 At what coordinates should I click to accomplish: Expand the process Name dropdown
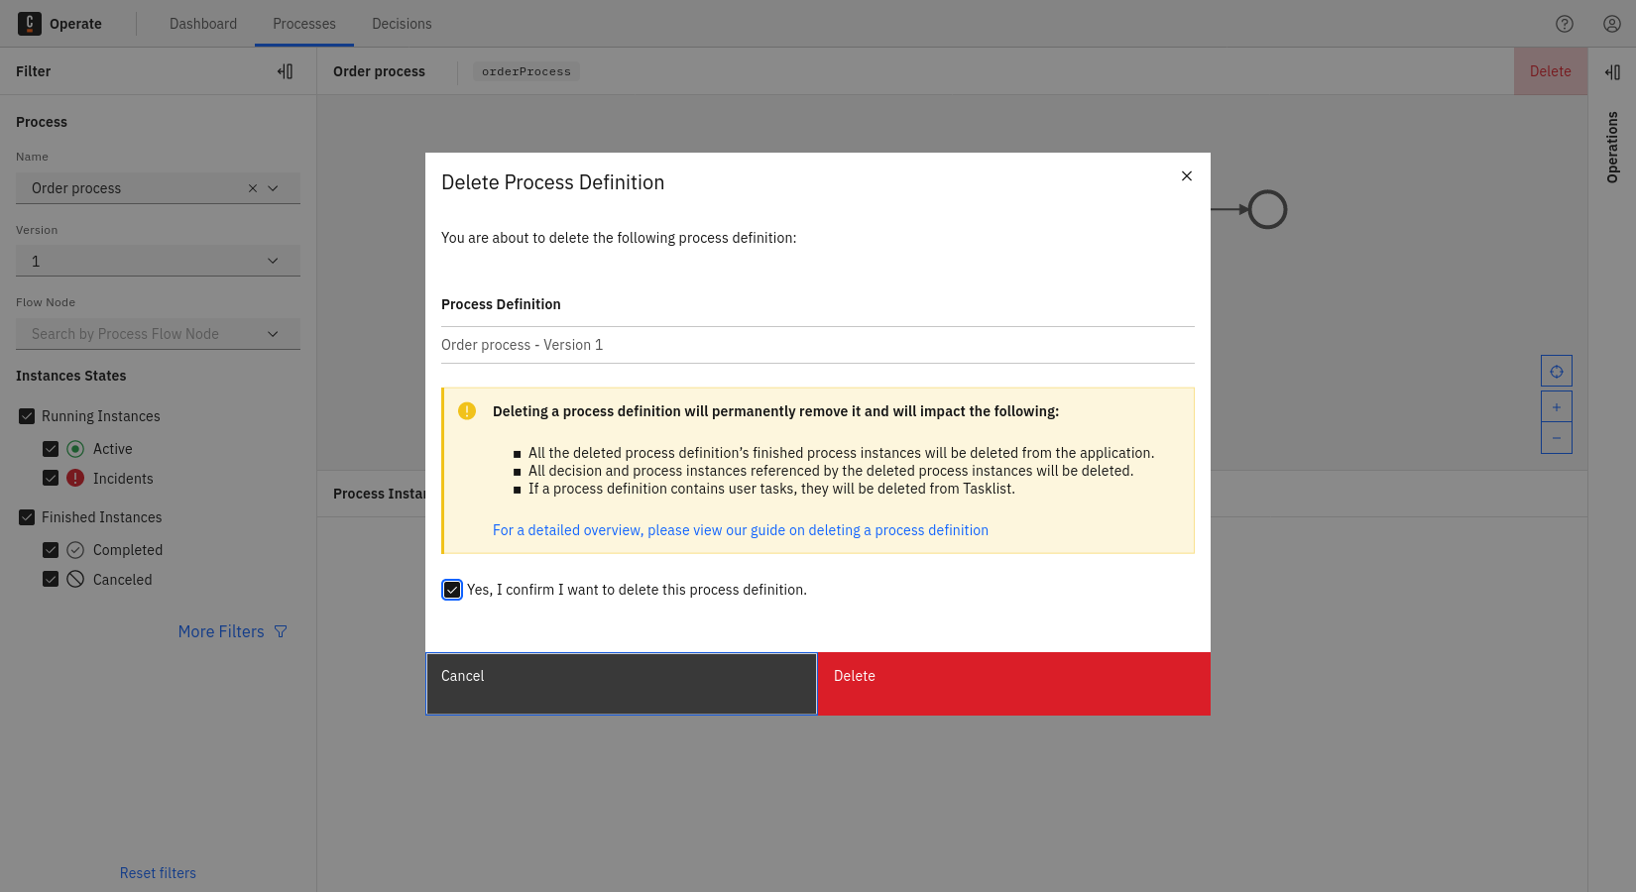click(274, 187)
